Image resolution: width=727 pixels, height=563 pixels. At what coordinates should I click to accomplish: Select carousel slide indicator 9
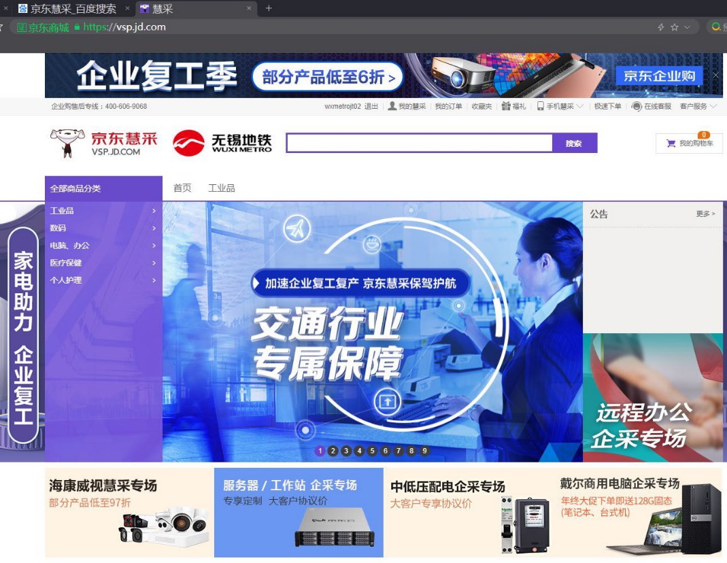coord(424,450)
